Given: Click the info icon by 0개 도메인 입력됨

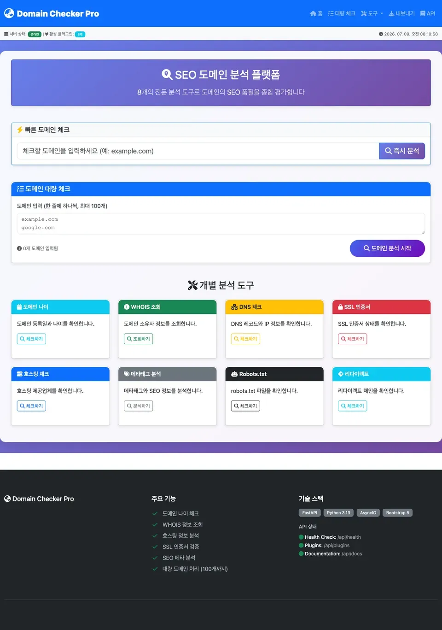Looking at the screenshot, I should coord(19,248).
